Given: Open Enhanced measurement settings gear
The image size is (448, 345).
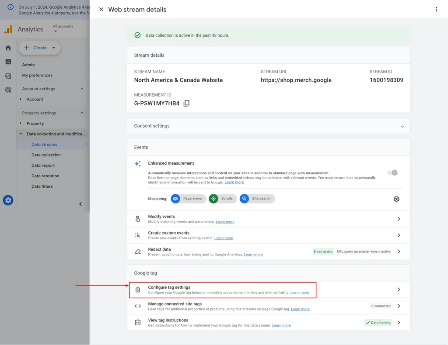Looking at the screenshot, I should pos(396,199).
